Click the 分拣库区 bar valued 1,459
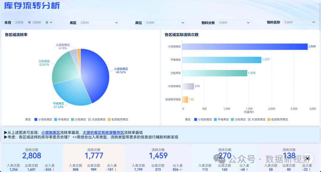 pyautogui.click(x=215, y=73)
